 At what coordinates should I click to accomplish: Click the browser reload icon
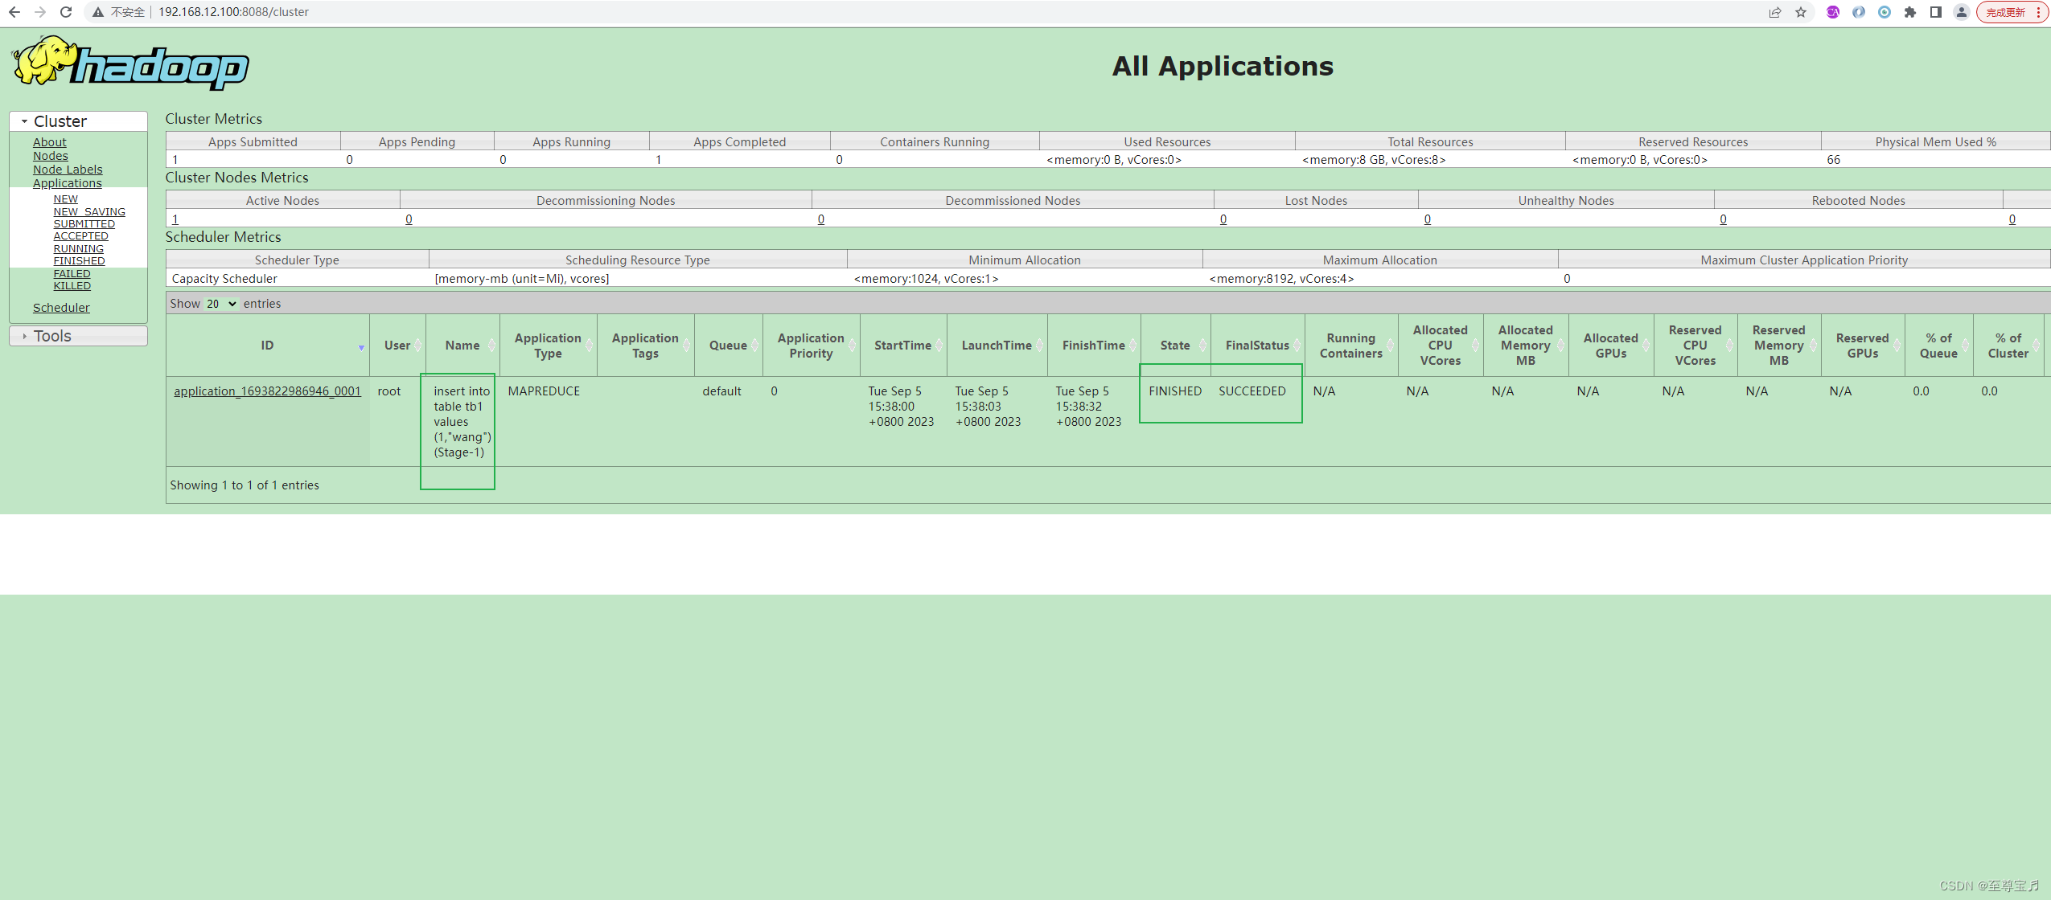[x=66, y=12]
